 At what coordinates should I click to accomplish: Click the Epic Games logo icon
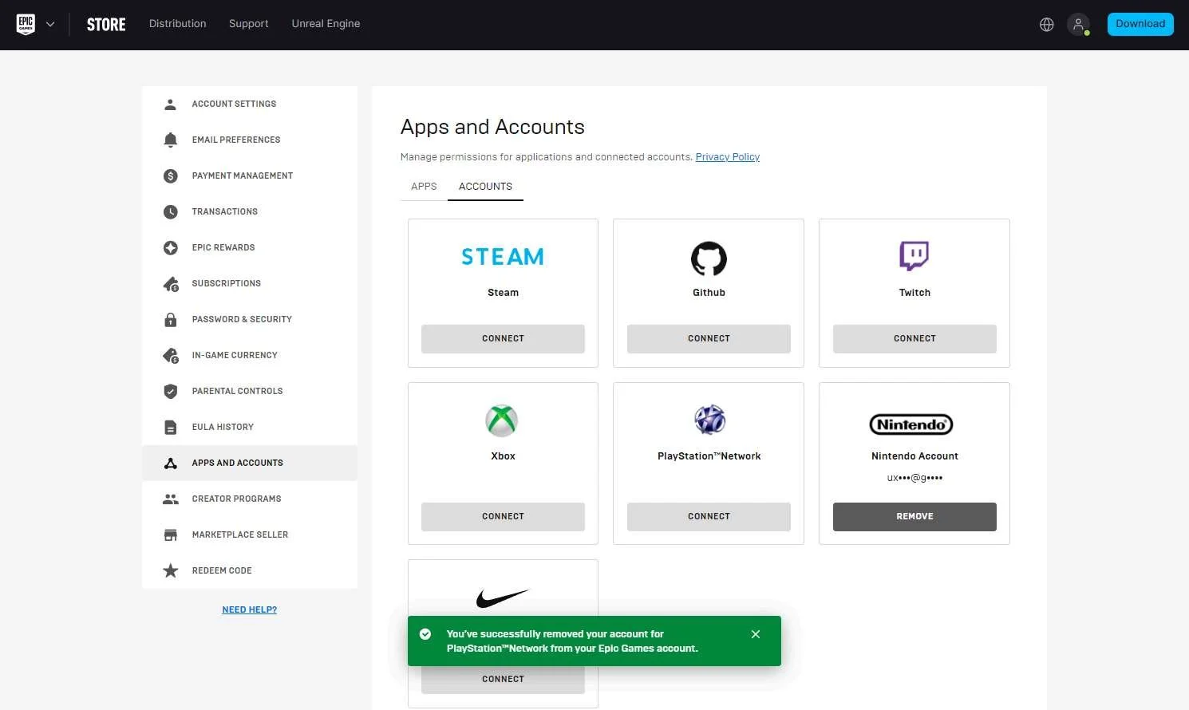26,24
